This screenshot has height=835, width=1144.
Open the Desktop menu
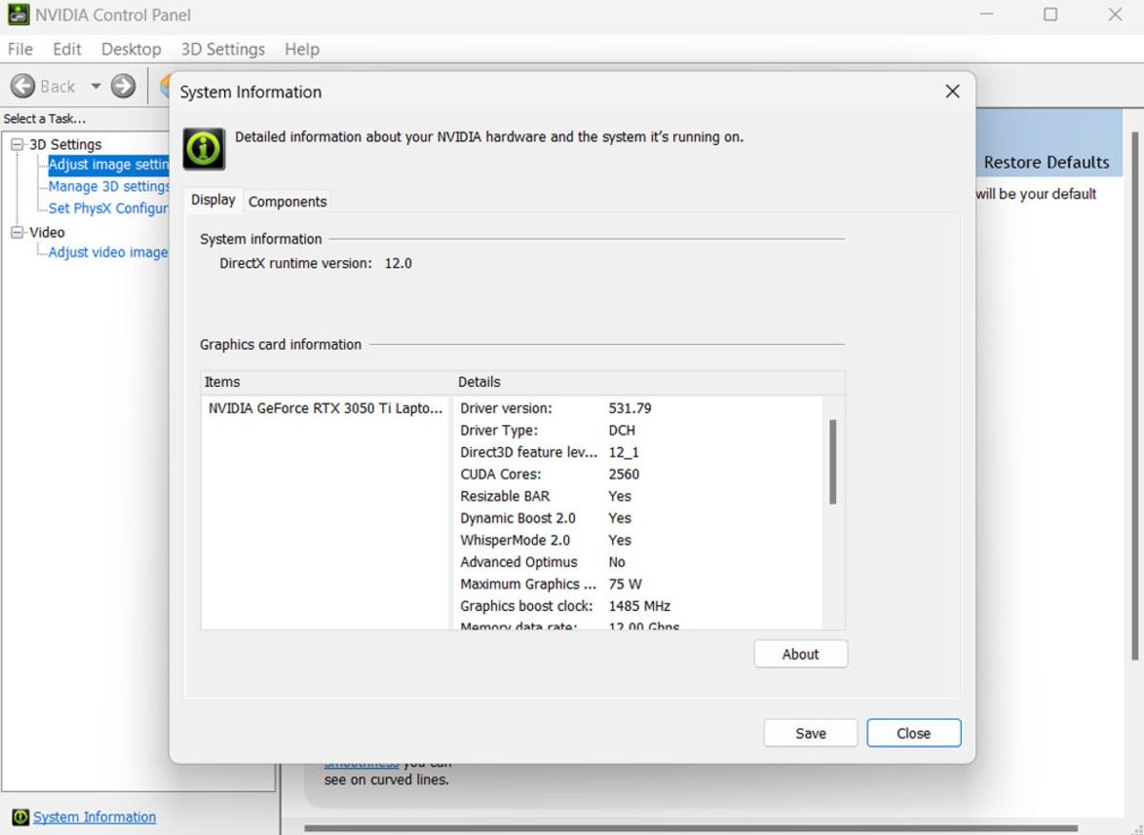(131, 49)
